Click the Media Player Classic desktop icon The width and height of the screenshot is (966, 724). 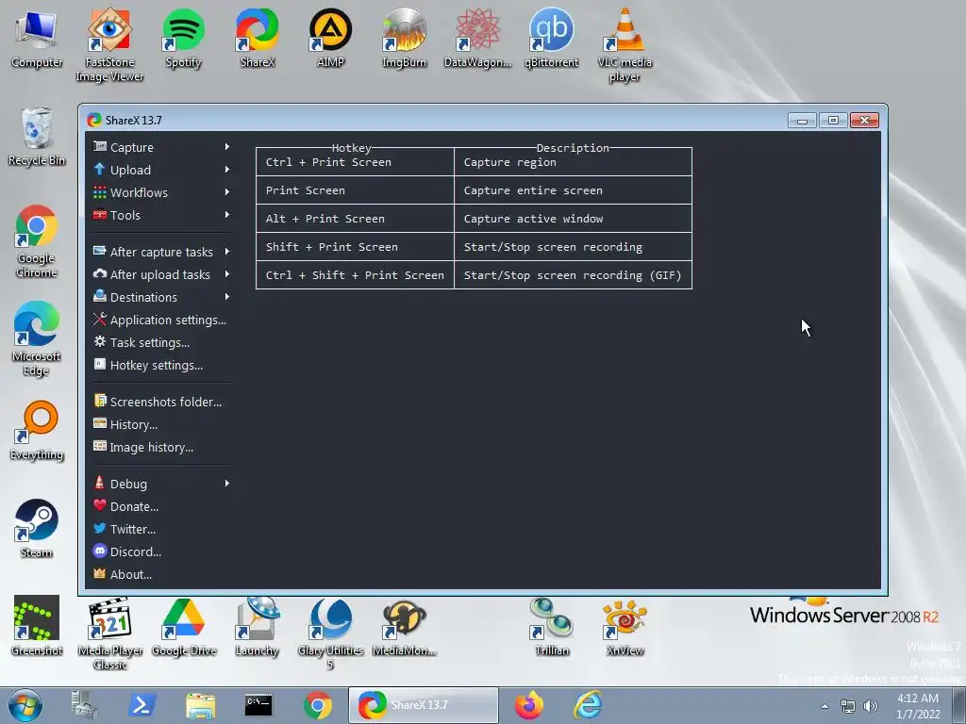[x=109, y=633]
